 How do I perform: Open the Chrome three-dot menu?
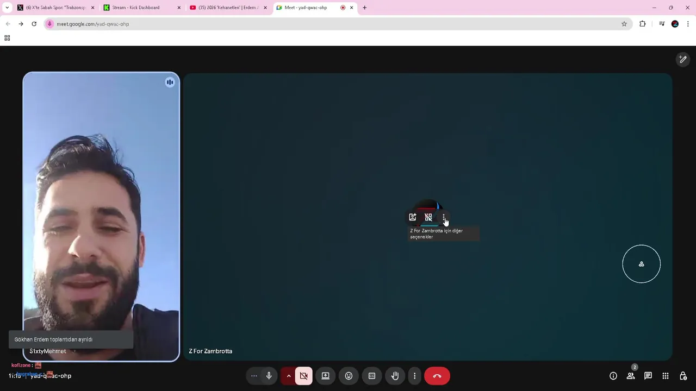(688, 24)
